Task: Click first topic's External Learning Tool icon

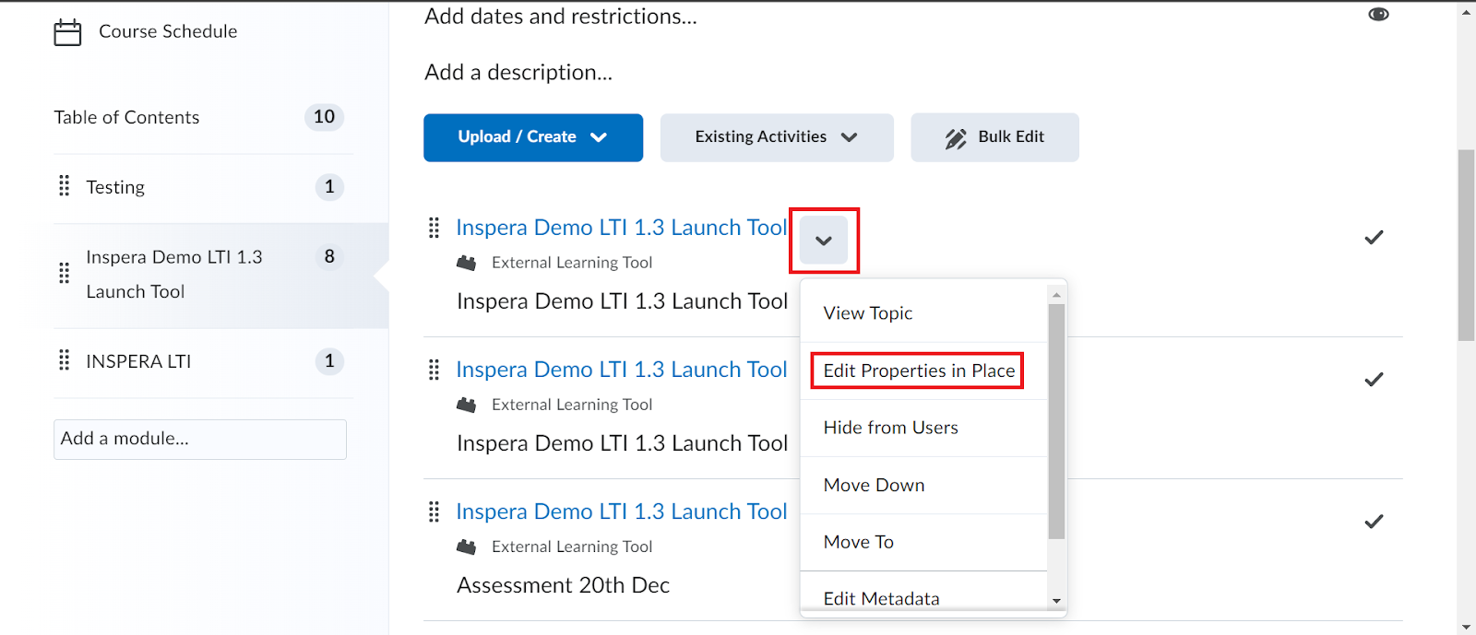Action: (467, 264)
